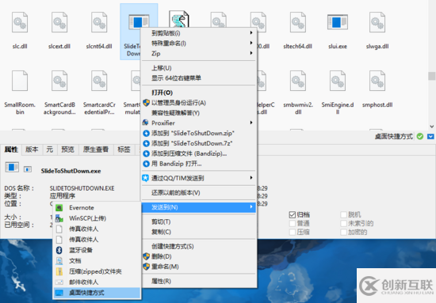
Task: Select the SmiEngine.dll file icon
Action: 337,81
